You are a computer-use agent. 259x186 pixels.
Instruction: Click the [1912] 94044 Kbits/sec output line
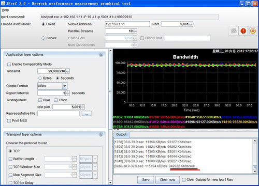pos(153,157)
